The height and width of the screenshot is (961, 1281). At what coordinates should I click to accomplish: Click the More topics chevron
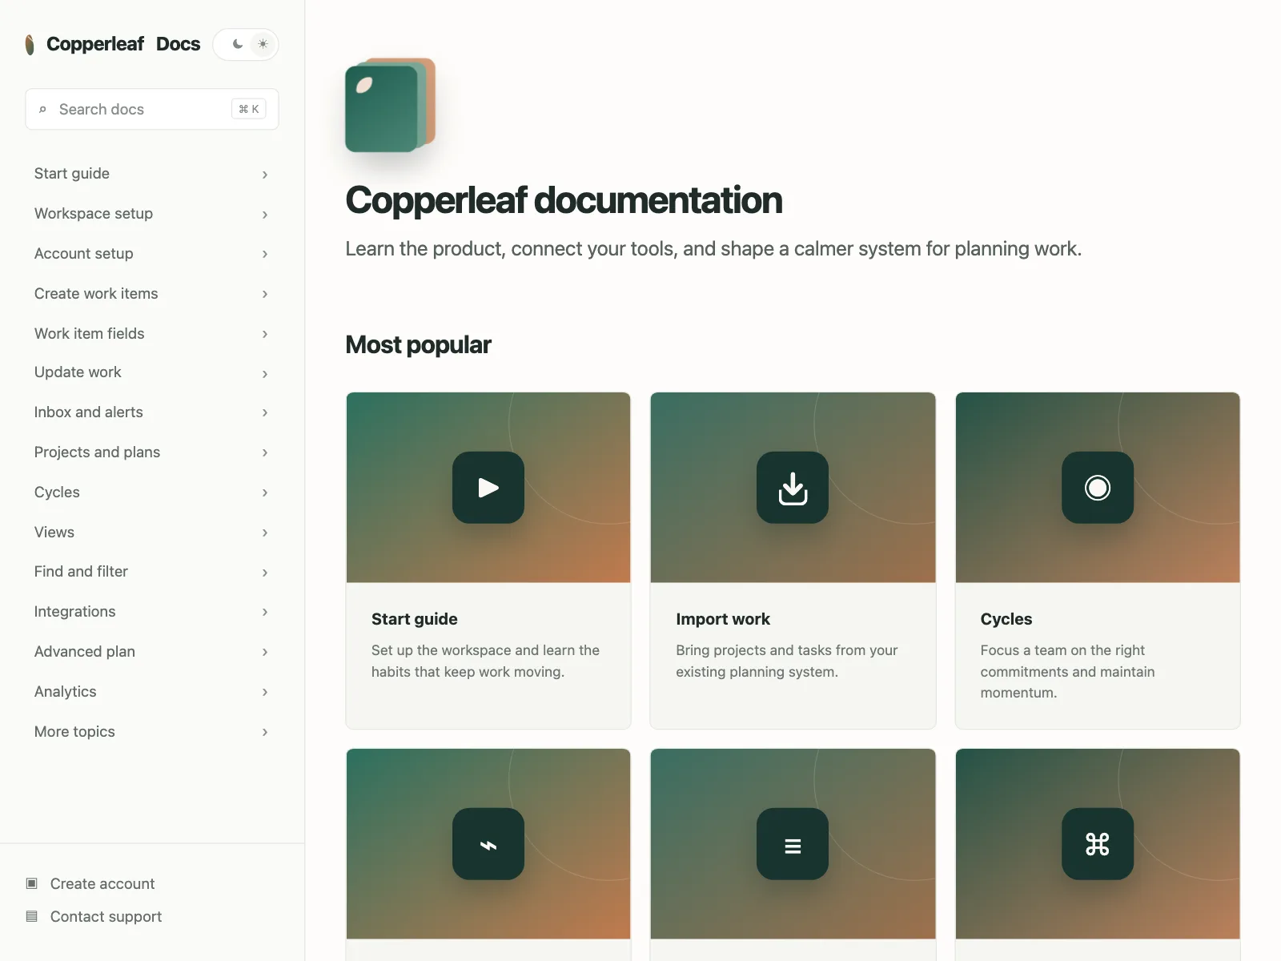click(x=265, y=732)
